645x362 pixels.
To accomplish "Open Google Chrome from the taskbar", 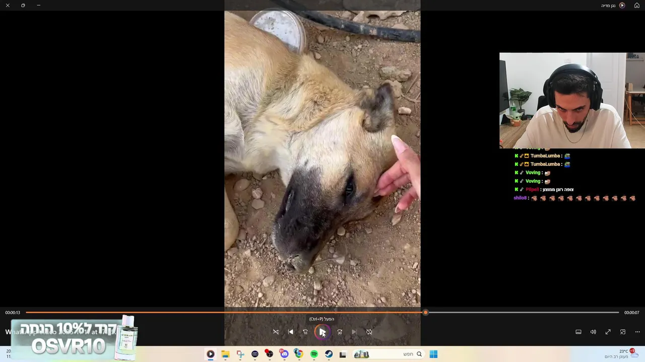I will [299, 354].
